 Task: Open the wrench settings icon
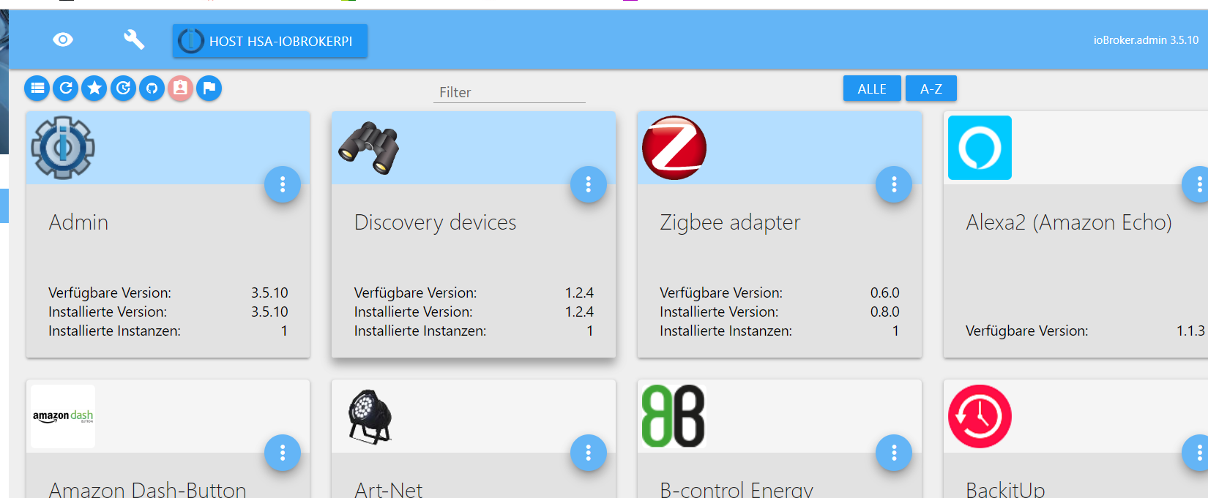pos(134,39)
